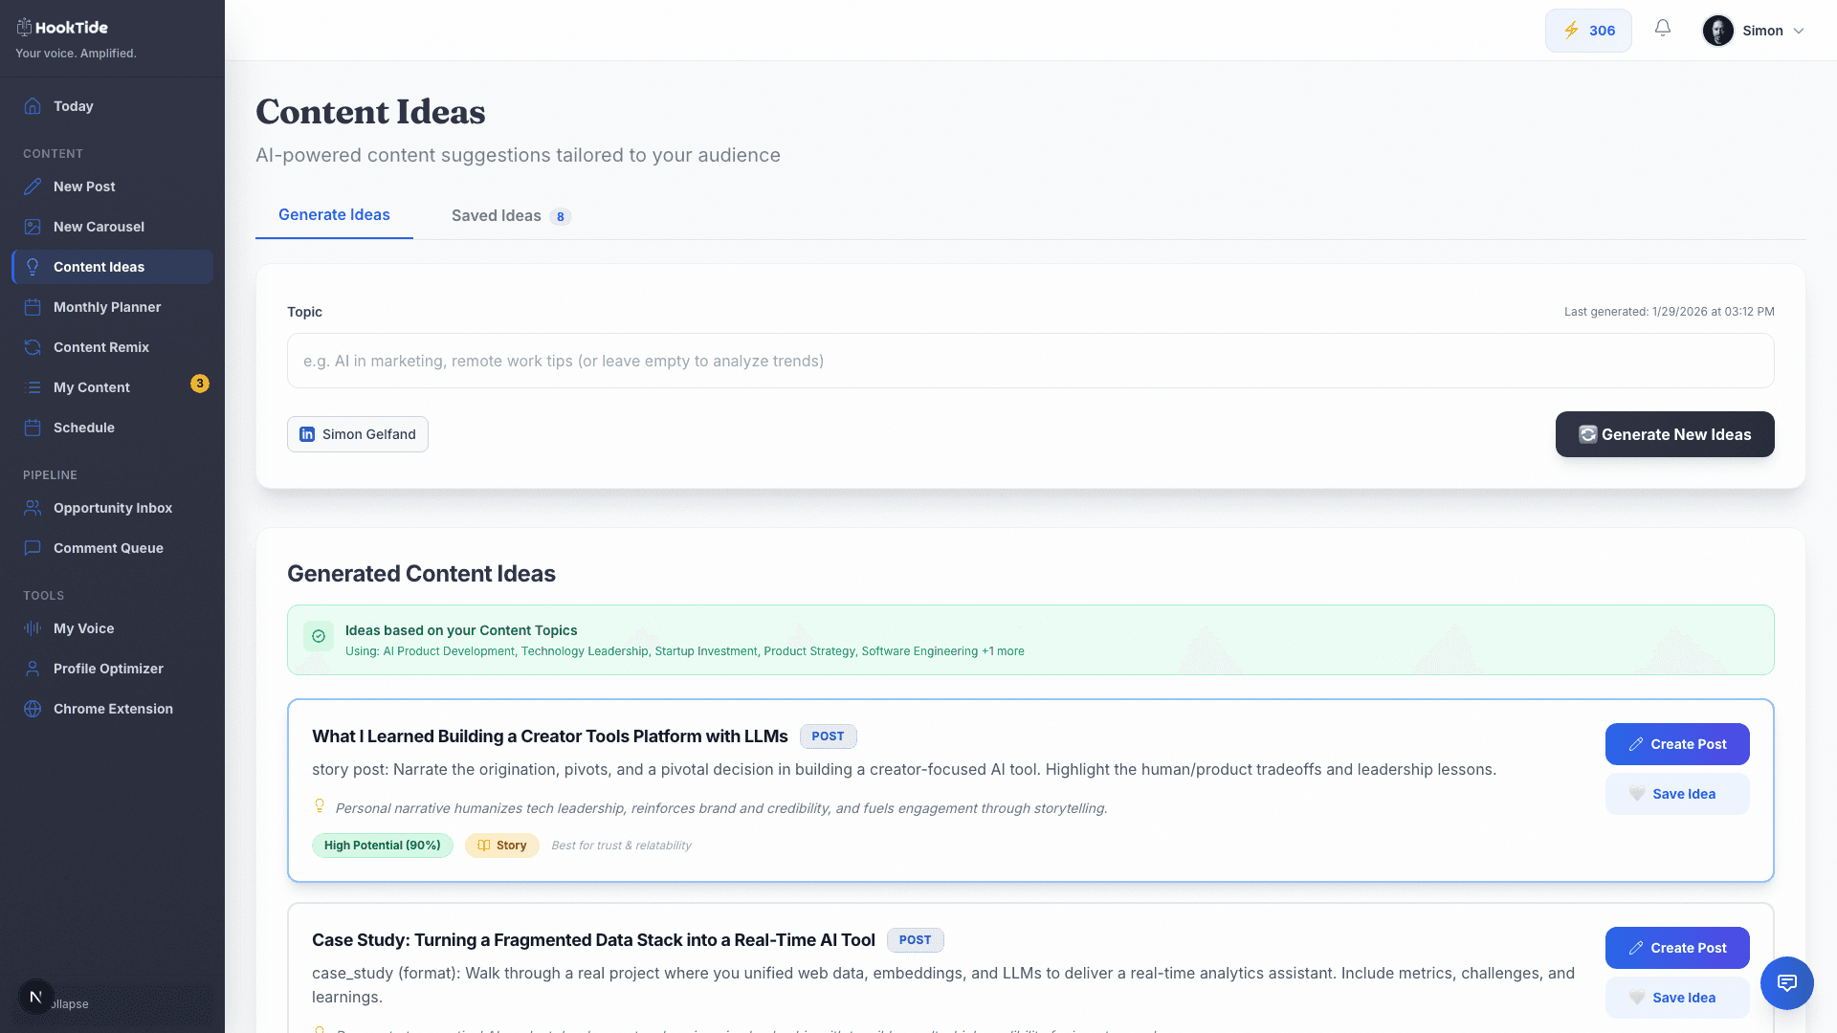Open Monthly Planner in the sidebar
Screen dimensions: 1837x1033
coord(112,307)
